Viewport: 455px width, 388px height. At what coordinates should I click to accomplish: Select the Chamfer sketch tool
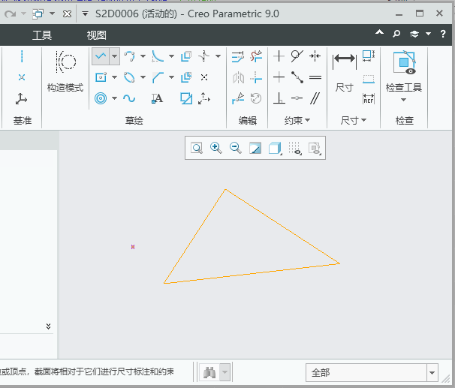point(158,77)
